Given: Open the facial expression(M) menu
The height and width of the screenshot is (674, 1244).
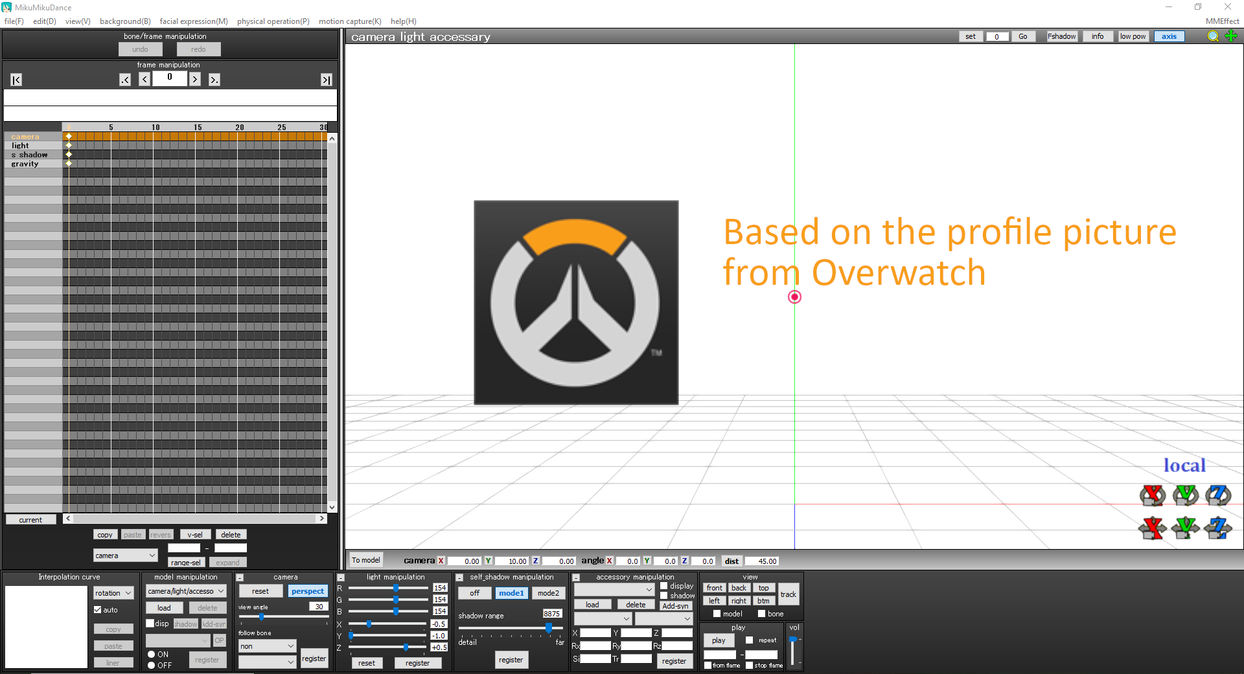Looking at the screenshot, I should click(194, 21).
